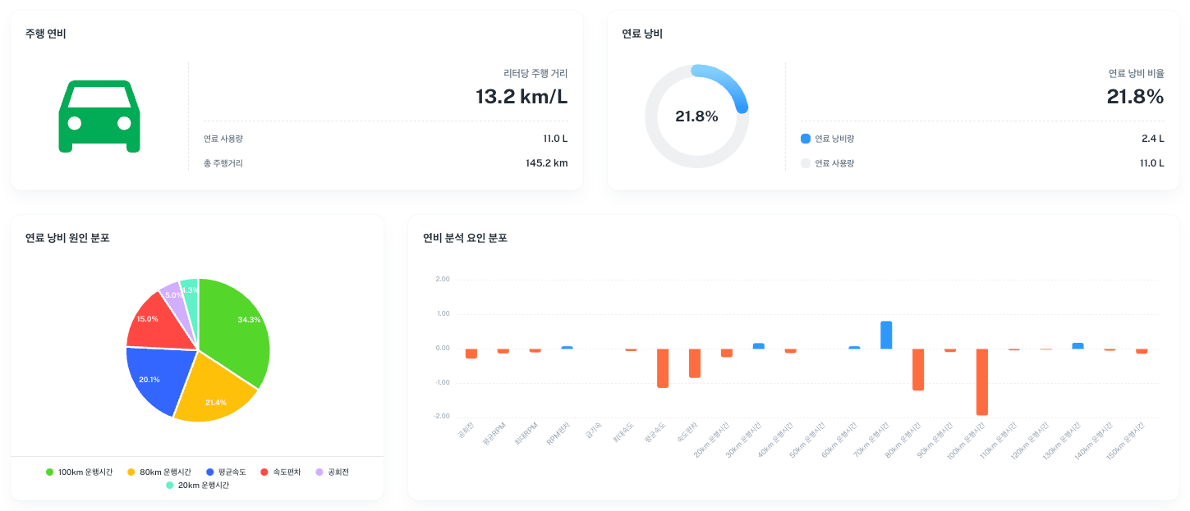Screen dimensions: 1190x511
Task: Click the 최대속도 axis label
Action: tap(623, 433)
